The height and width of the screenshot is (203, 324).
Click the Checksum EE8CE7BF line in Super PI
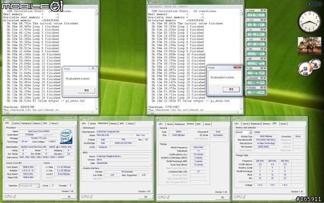[x=18, y=107]
